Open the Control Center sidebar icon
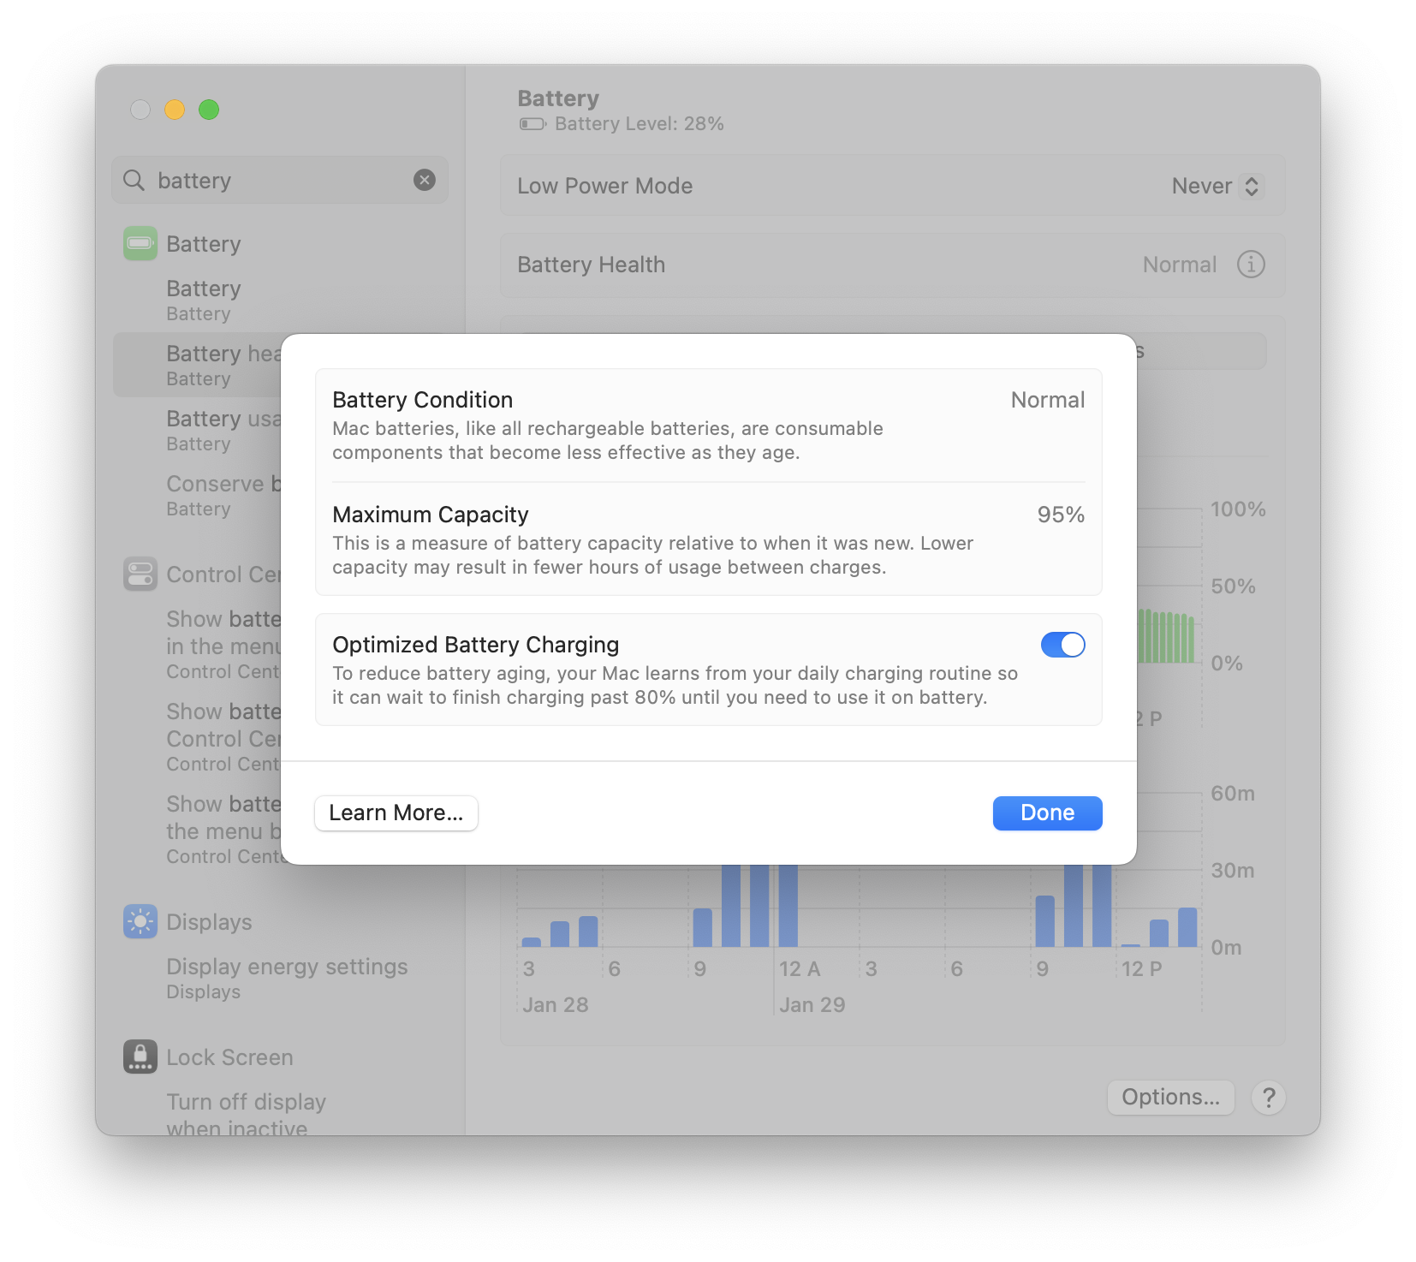 [x=140, y=574]
